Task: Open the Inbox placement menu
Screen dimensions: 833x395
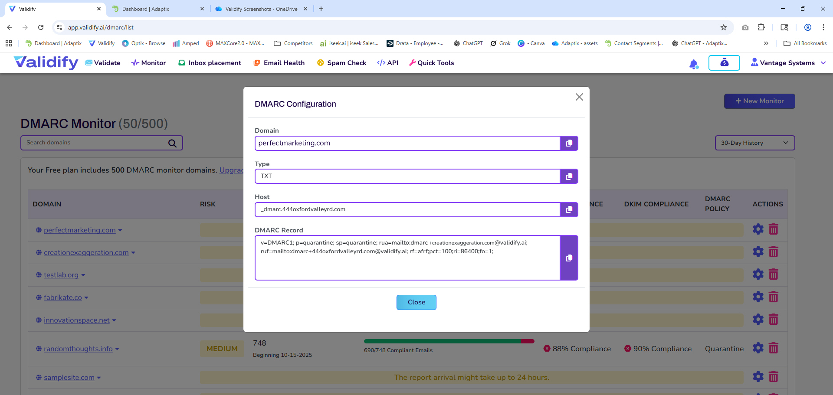Action: [210, 63]
